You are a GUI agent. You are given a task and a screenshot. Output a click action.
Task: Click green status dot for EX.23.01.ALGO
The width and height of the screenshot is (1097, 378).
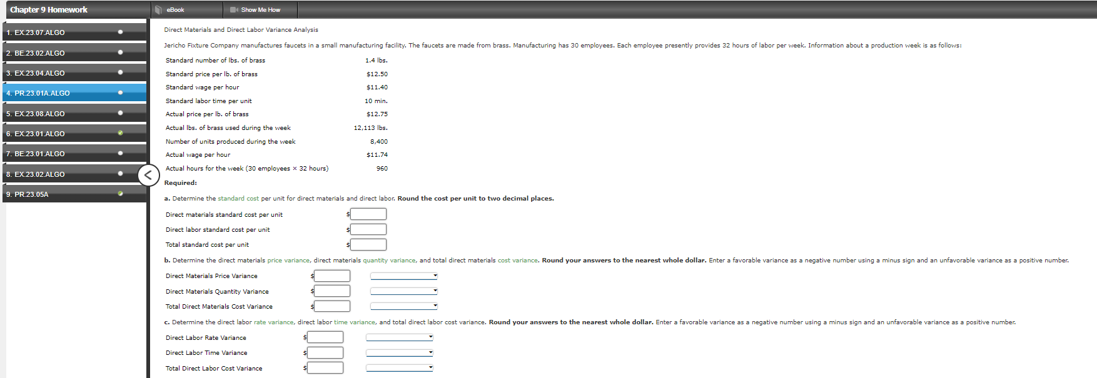[x=120, y=133]
